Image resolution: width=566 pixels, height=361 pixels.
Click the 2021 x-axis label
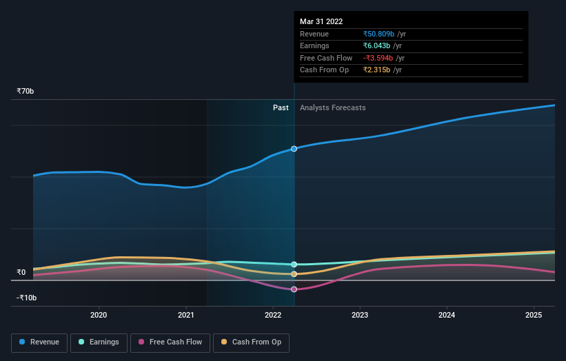pos(186,316)
